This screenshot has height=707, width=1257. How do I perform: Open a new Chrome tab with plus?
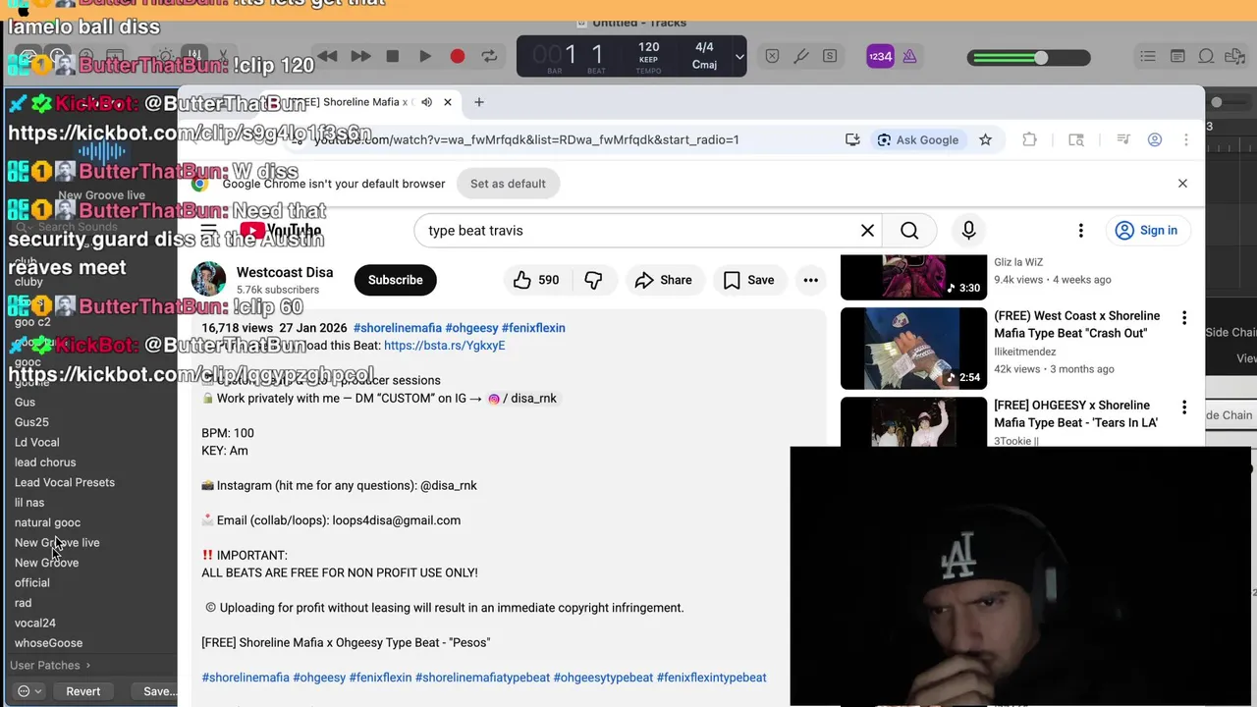[479, 102]
